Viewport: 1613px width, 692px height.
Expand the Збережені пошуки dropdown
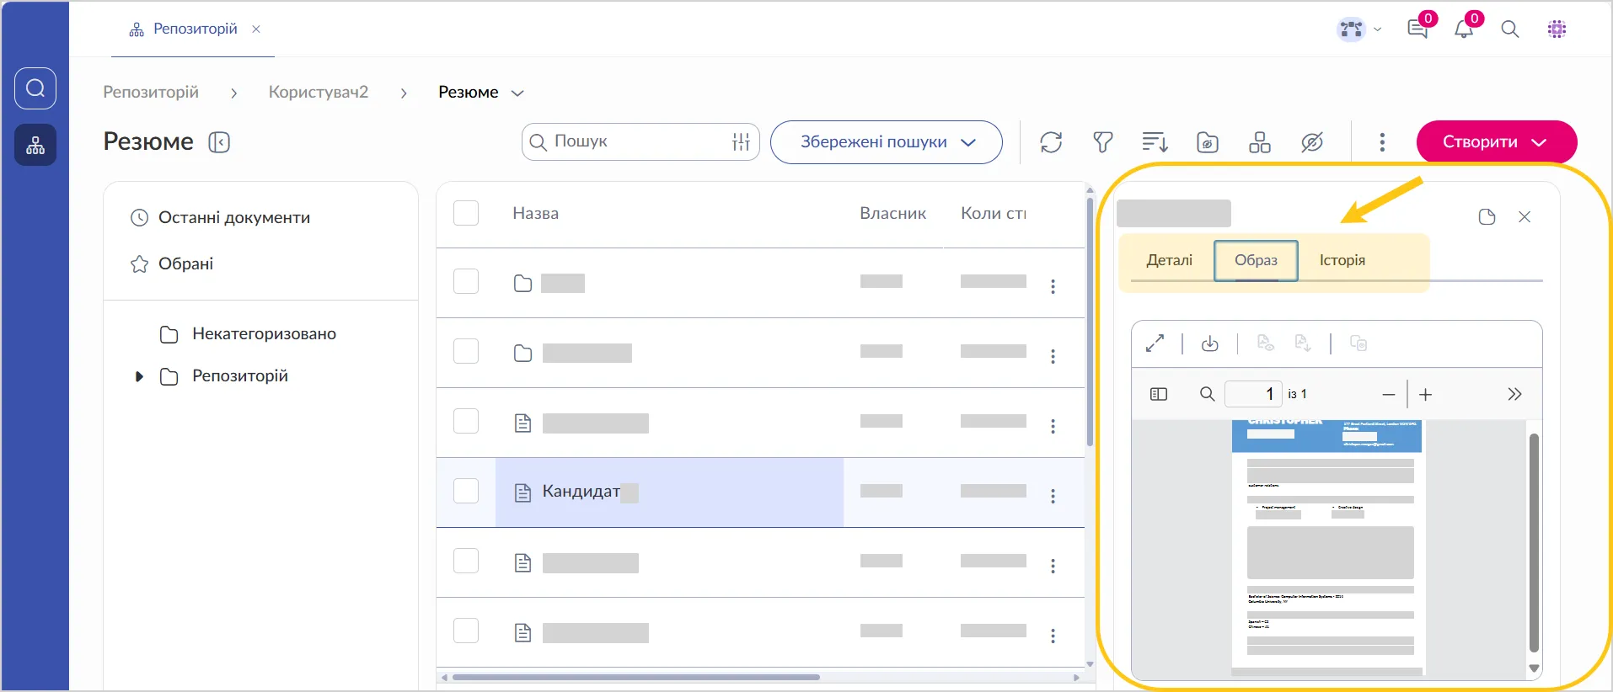click(886, 142)
